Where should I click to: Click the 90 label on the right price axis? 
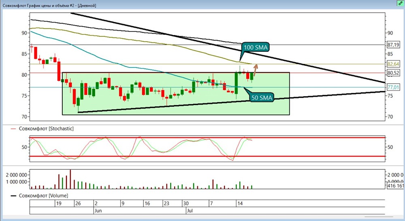pos(390,33)
